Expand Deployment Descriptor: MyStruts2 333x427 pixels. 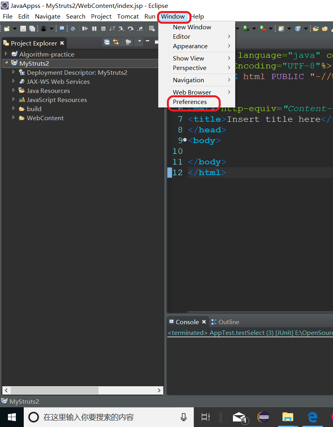13,72
